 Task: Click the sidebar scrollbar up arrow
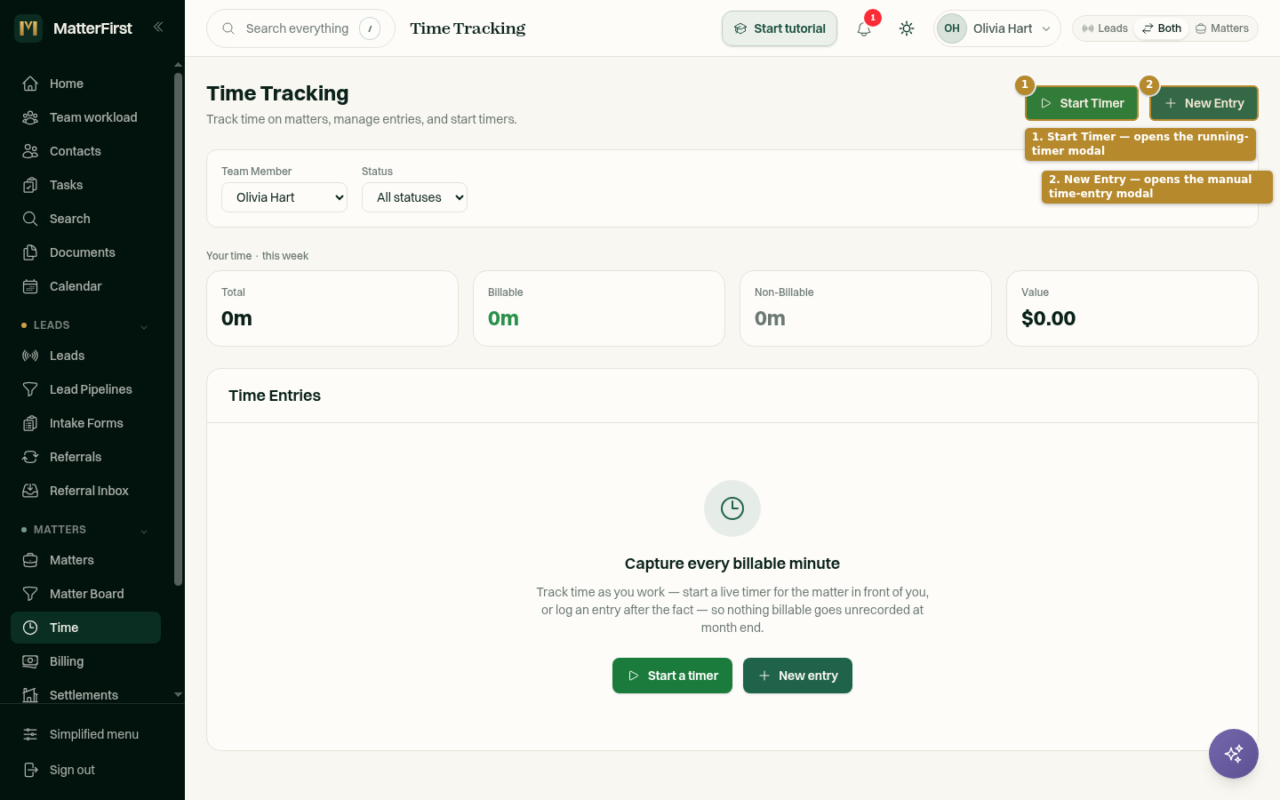click(178, 65)
